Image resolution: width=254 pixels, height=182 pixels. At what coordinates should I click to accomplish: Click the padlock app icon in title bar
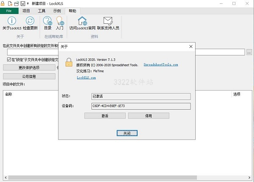(3, 3)
